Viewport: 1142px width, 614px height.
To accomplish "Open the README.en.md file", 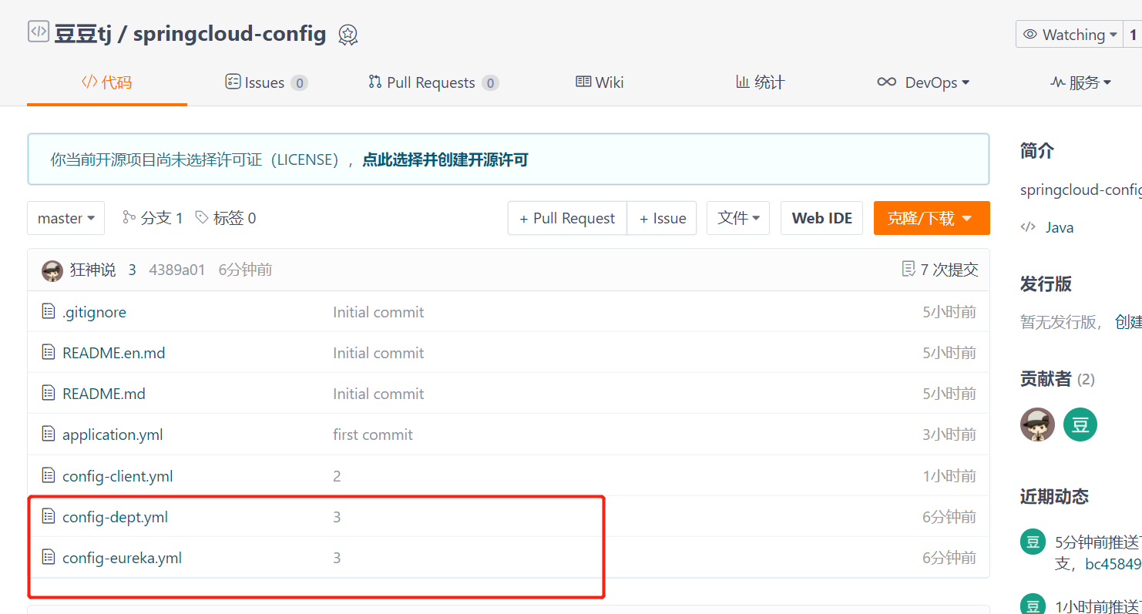I will 113,353.
